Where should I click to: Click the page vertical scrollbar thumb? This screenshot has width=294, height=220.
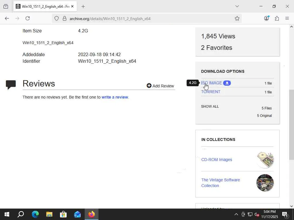[291, 125]
